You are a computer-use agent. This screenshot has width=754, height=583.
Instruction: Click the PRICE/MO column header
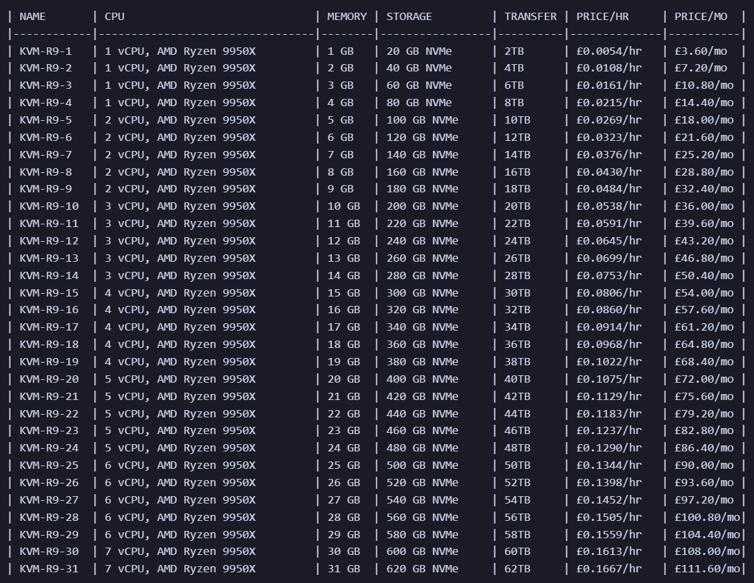701,16
